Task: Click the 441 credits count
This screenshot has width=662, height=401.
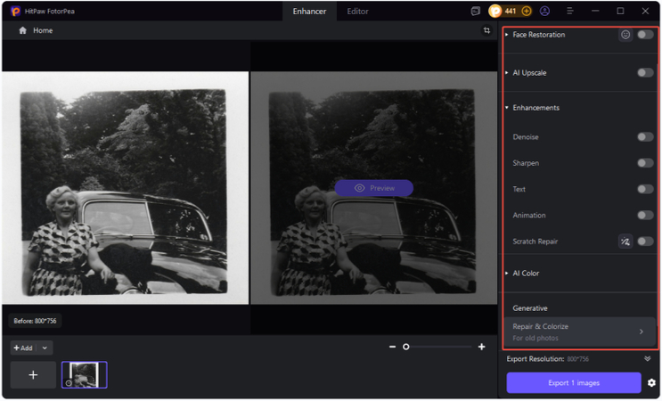Action: [511, 12]
